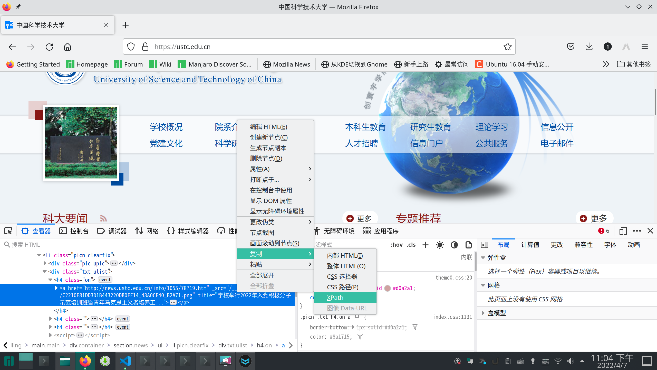657x370 pixels.
Task: Choose 内部 HTML copy option
Action: (345, 255)
